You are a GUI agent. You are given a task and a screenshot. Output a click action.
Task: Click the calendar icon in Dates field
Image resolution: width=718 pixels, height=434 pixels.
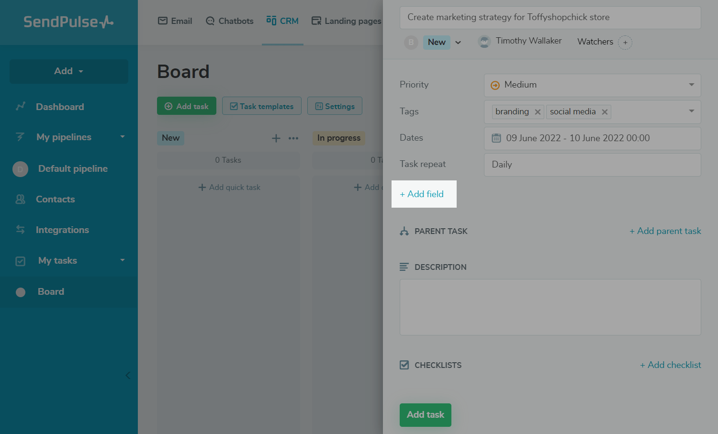pos(496,138)
